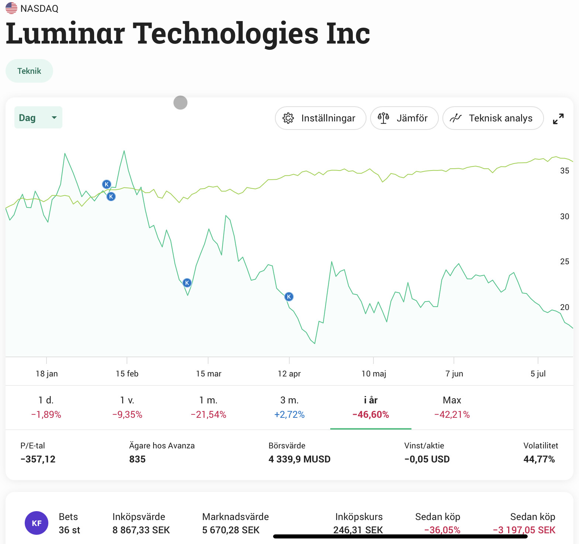Show the Max period chart
Viewport: 579px width, 544px height.
click(x=452, y=407)
